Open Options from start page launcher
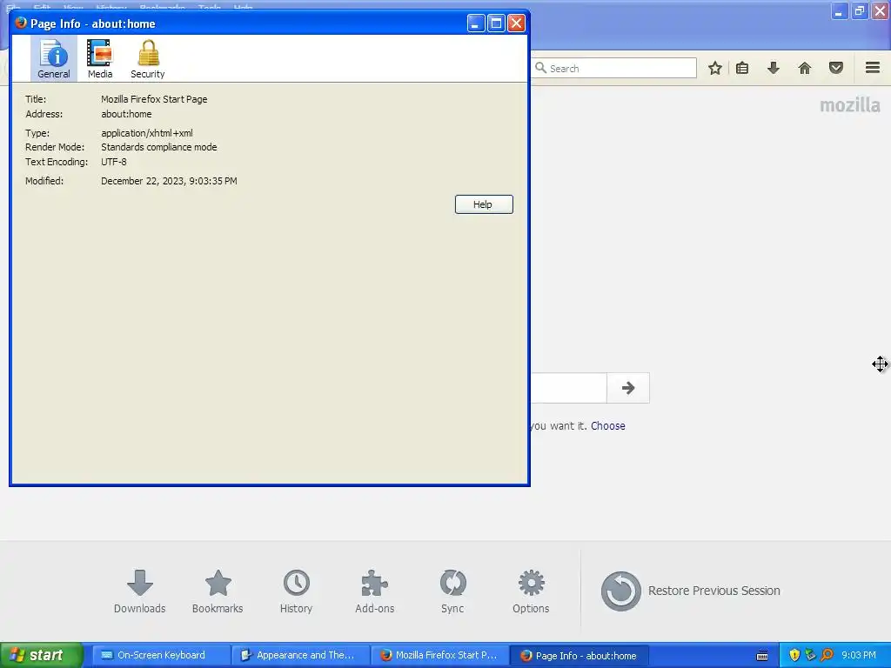Viewport: 891px width, 668px height. 531,591
